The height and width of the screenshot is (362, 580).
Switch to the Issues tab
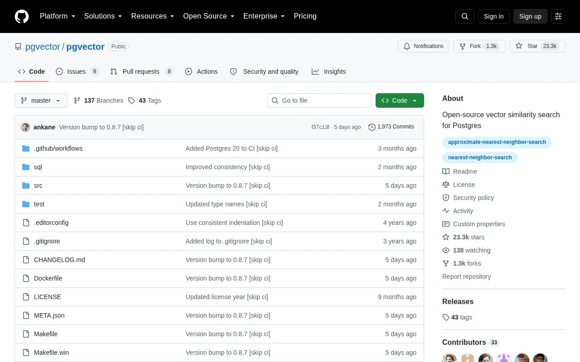[77, 71]
